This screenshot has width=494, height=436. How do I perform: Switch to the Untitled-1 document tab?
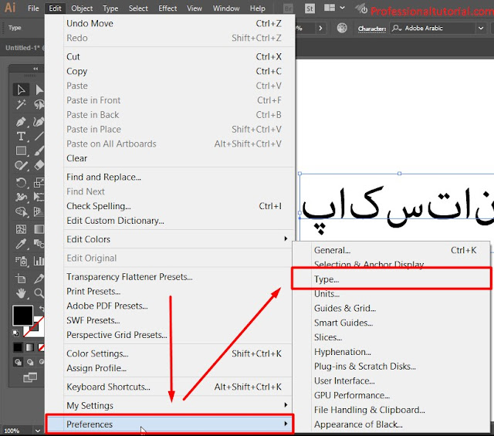(22, 48)
